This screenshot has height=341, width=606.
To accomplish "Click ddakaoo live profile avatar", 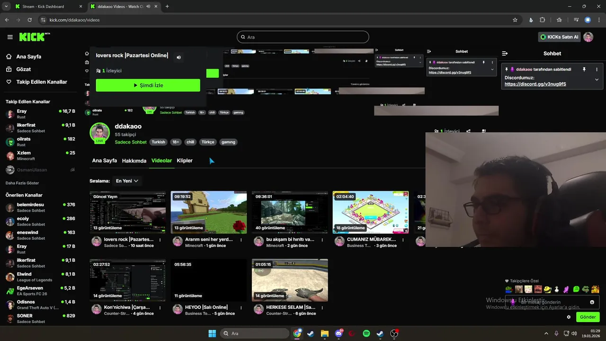I will click(99, 133).
